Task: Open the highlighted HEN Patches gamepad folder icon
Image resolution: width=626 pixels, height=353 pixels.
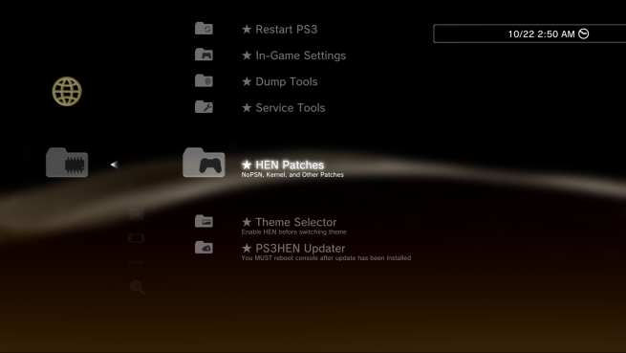Action: click(x=204, y=163)
